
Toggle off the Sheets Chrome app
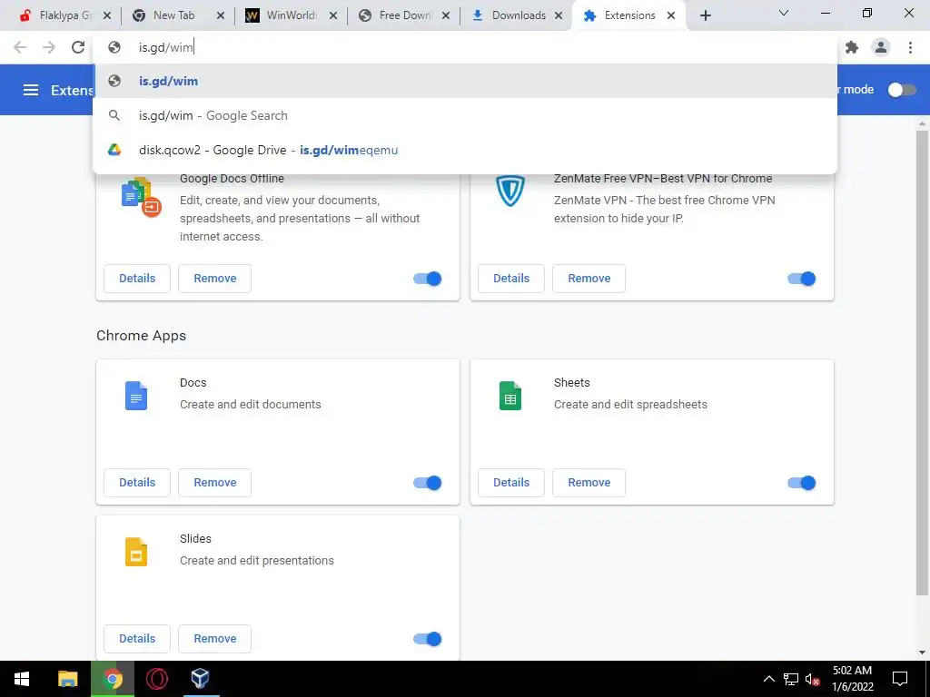tap(802, 483)
